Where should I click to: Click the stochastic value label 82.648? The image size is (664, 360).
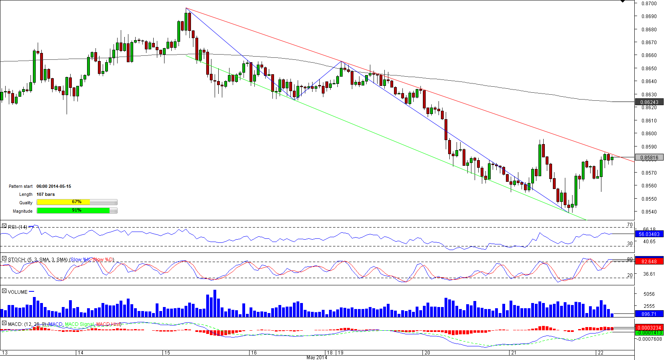[649, 262]
